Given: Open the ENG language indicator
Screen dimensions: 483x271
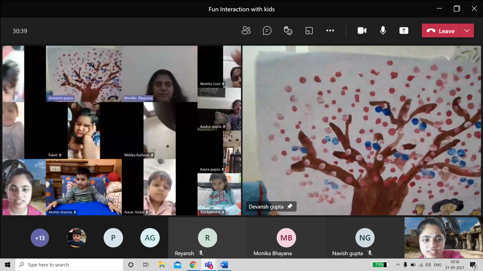Looking at the screenshot, I should pyautogui.click(x=437, y=265).
